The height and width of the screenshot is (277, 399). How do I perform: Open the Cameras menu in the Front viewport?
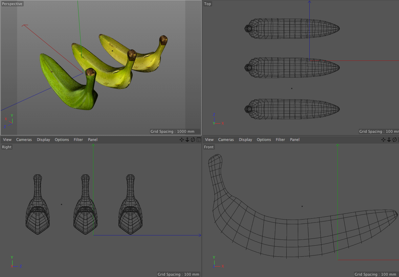click(226, 140)
